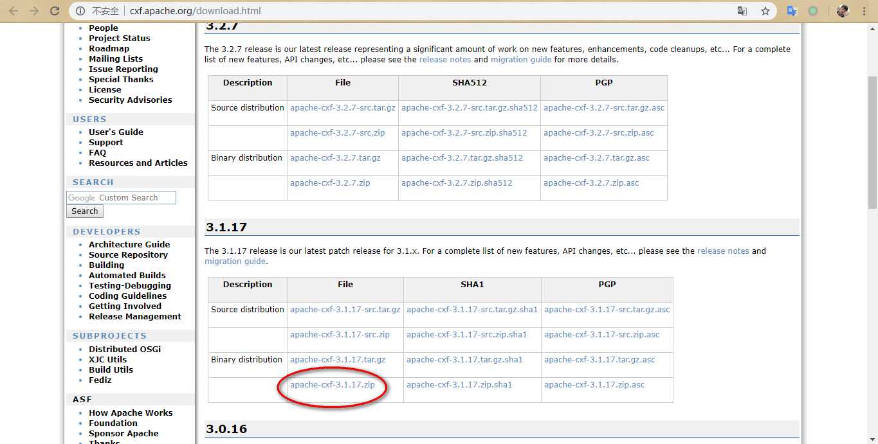Screen dimensions: 878x444
Task: Open the Fediz link
Action: [x=100, y=380]
